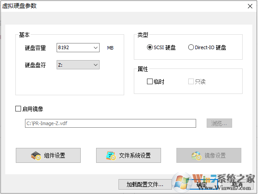
Task: Cancel with the 取消 button
Action: point(237,184)
